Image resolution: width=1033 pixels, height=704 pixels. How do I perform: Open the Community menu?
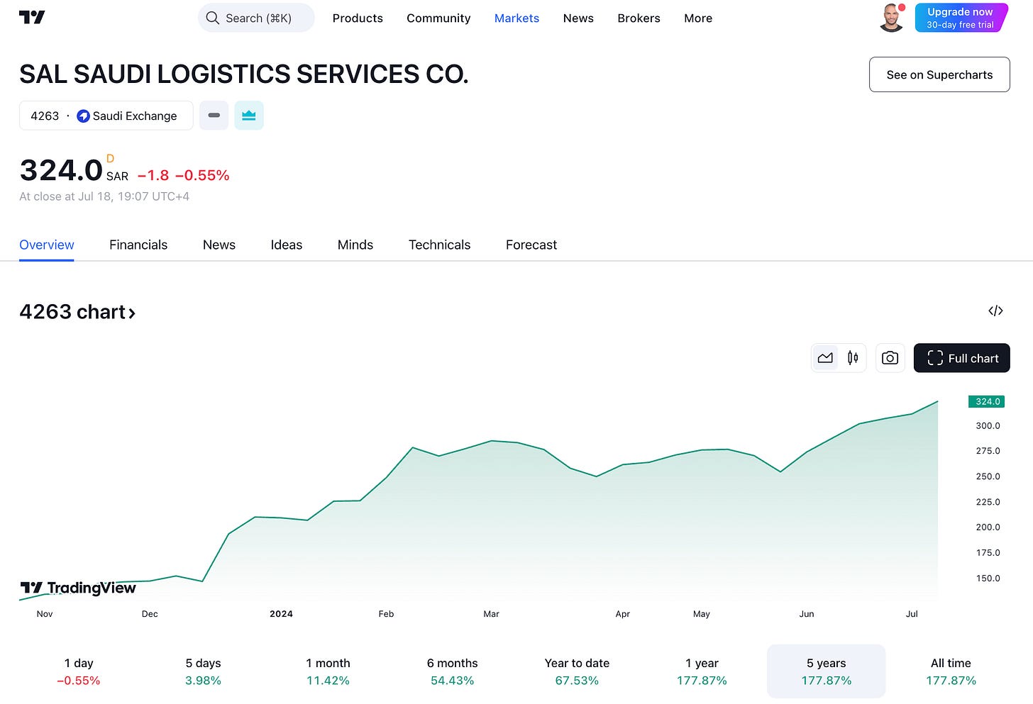pyautogui.click(x=438, y=18)
